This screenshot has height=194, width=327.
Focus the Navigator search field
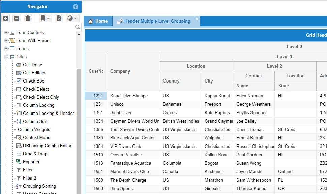[38, 27]
